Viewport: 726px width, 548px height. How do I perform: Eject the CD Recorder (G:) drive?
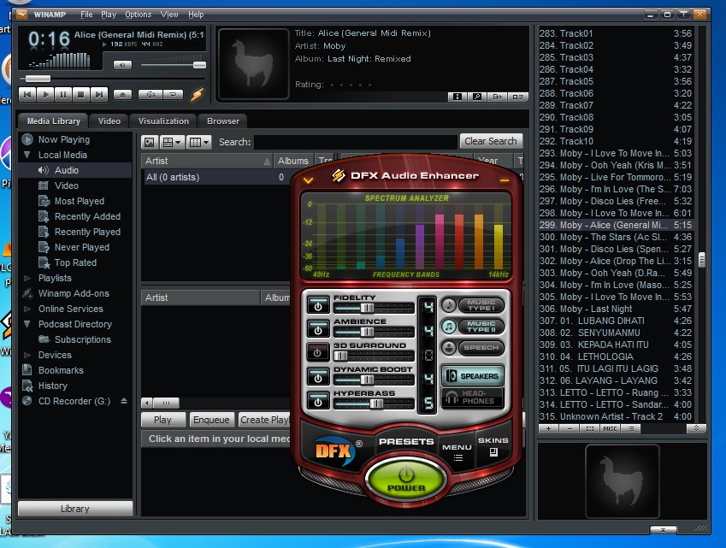click(124, 401)
